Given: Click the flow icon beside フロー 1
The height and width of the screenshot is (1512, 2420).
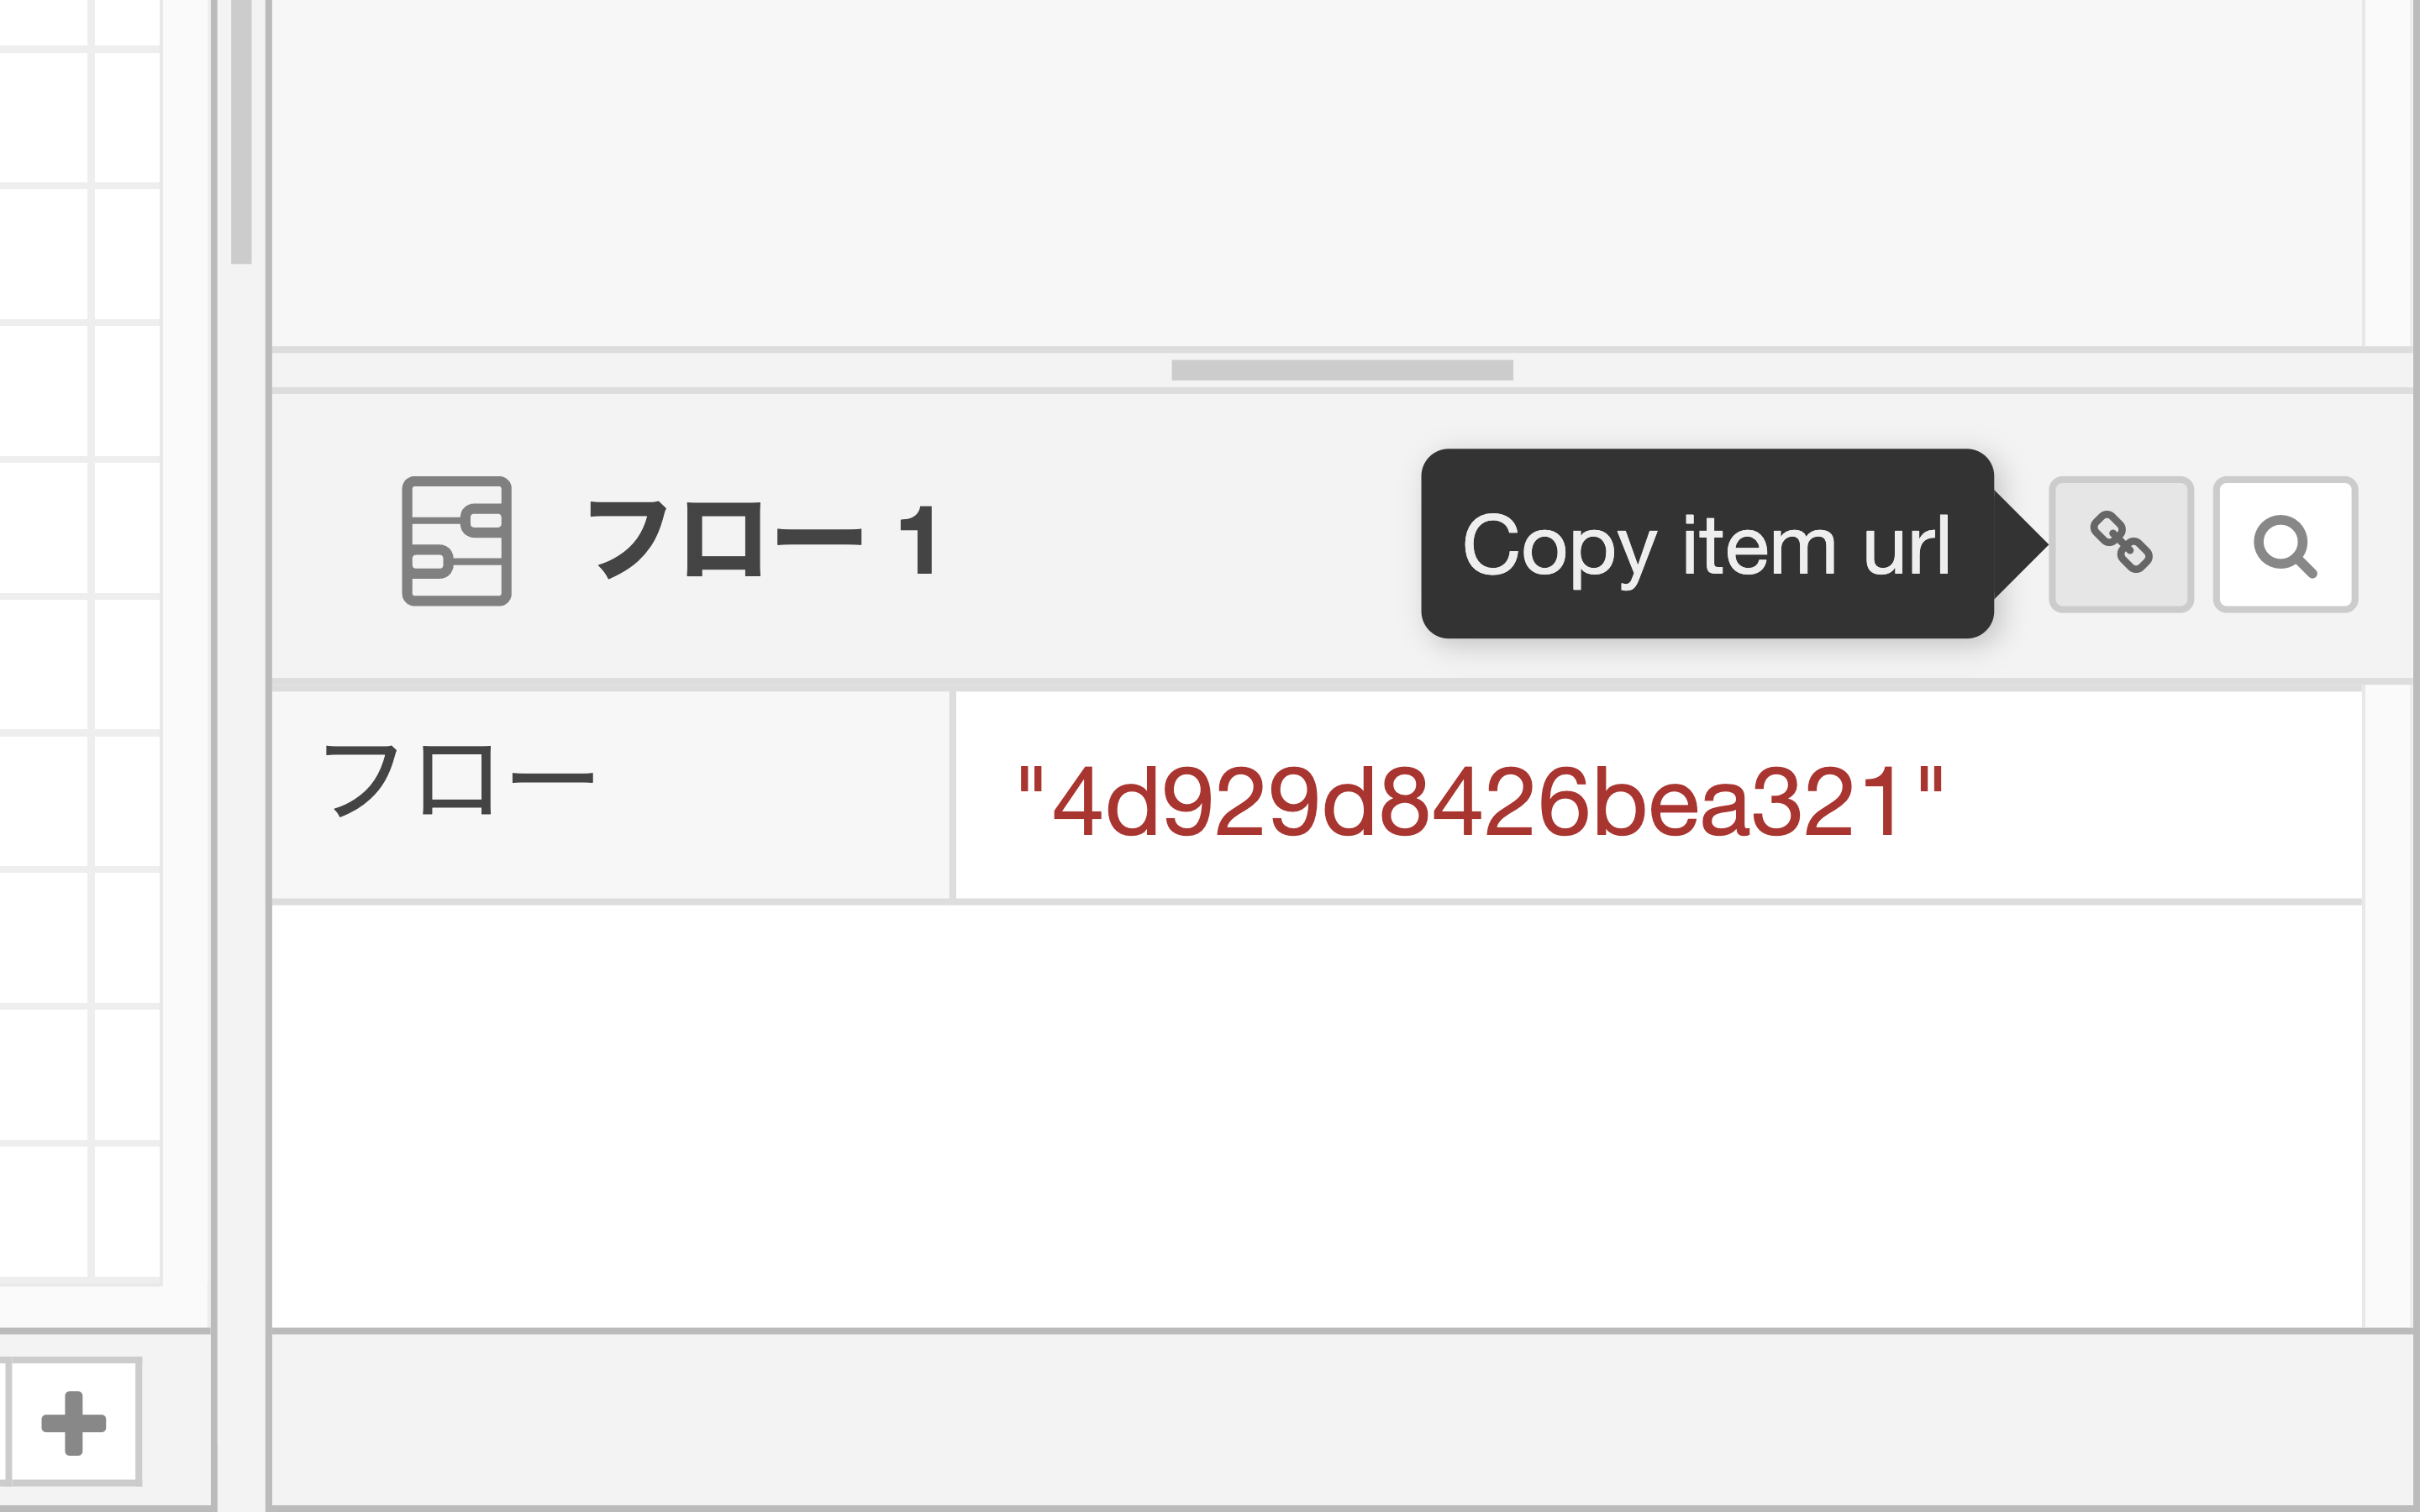Looking at the screenshot, I should (456, 541).
